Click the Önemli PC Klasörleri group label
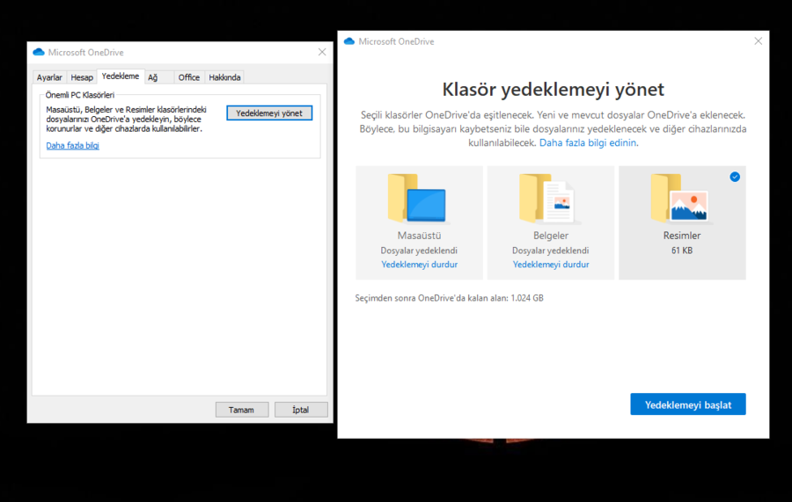 [80, 95]
